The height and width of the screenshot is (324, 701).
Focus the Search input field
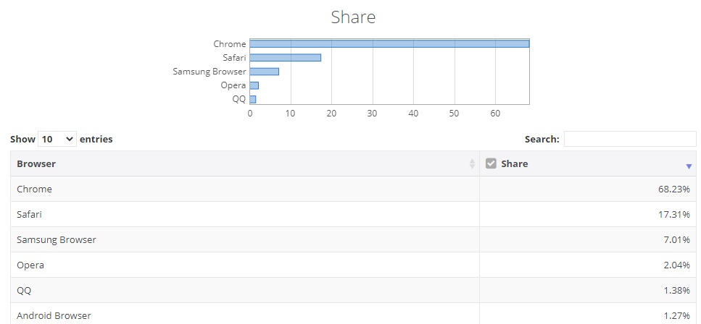pos(629,139)
